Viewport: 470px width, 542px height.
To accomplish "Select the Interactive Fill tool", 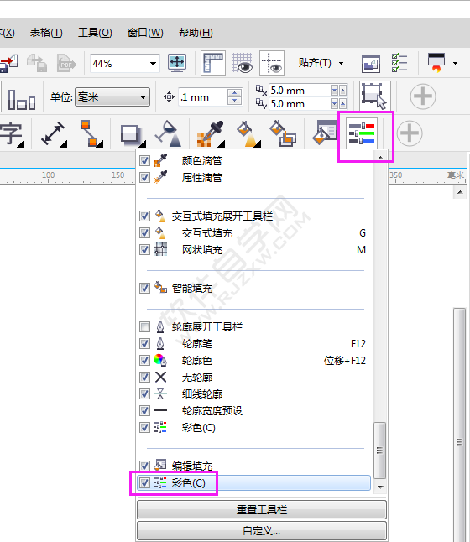I will pos(248,134).
